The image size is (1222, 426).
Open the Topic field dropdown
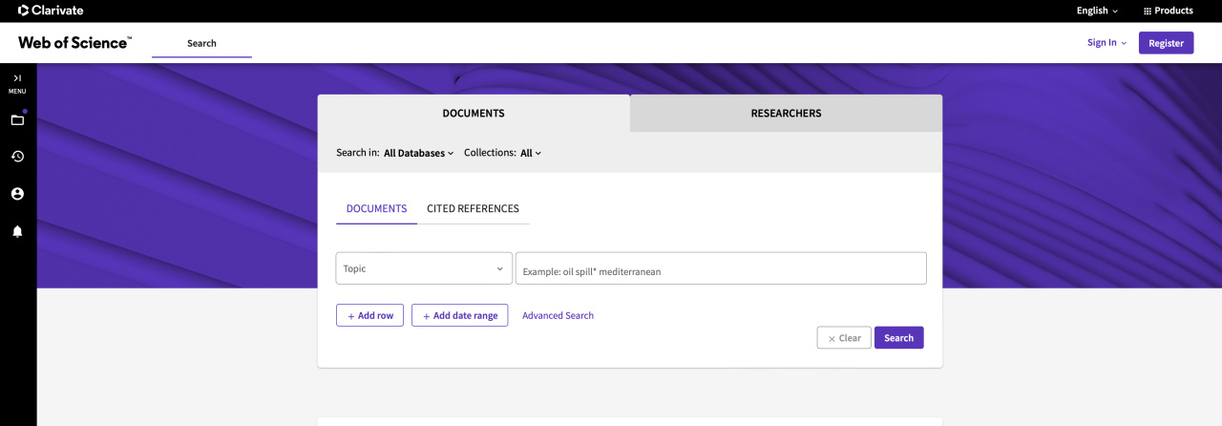pyautogui.click(x=424, y=268)
